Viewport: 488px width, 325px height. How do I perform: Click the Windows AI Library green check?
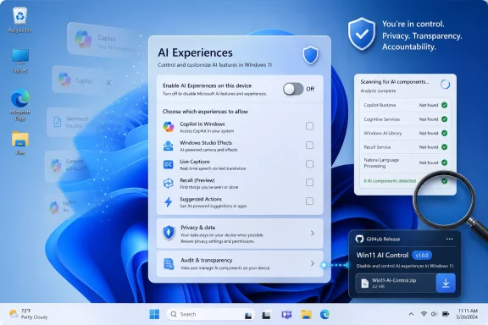pos(445,133)
